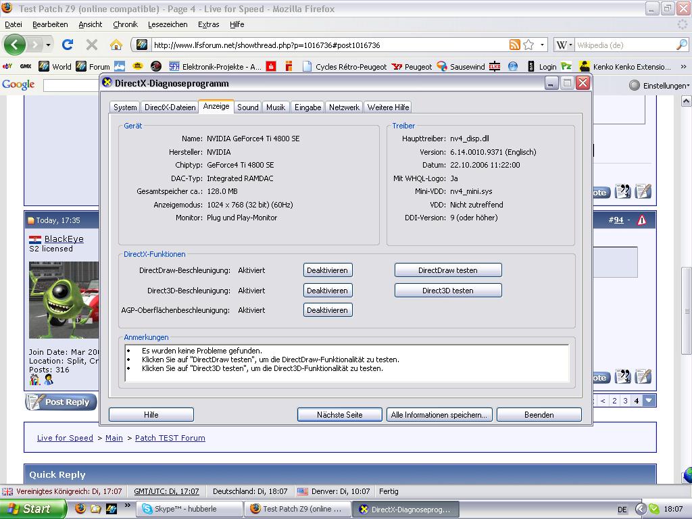Open the search engine selector dropdown
This screenshot has width=692, height=519.
point(564,45)
